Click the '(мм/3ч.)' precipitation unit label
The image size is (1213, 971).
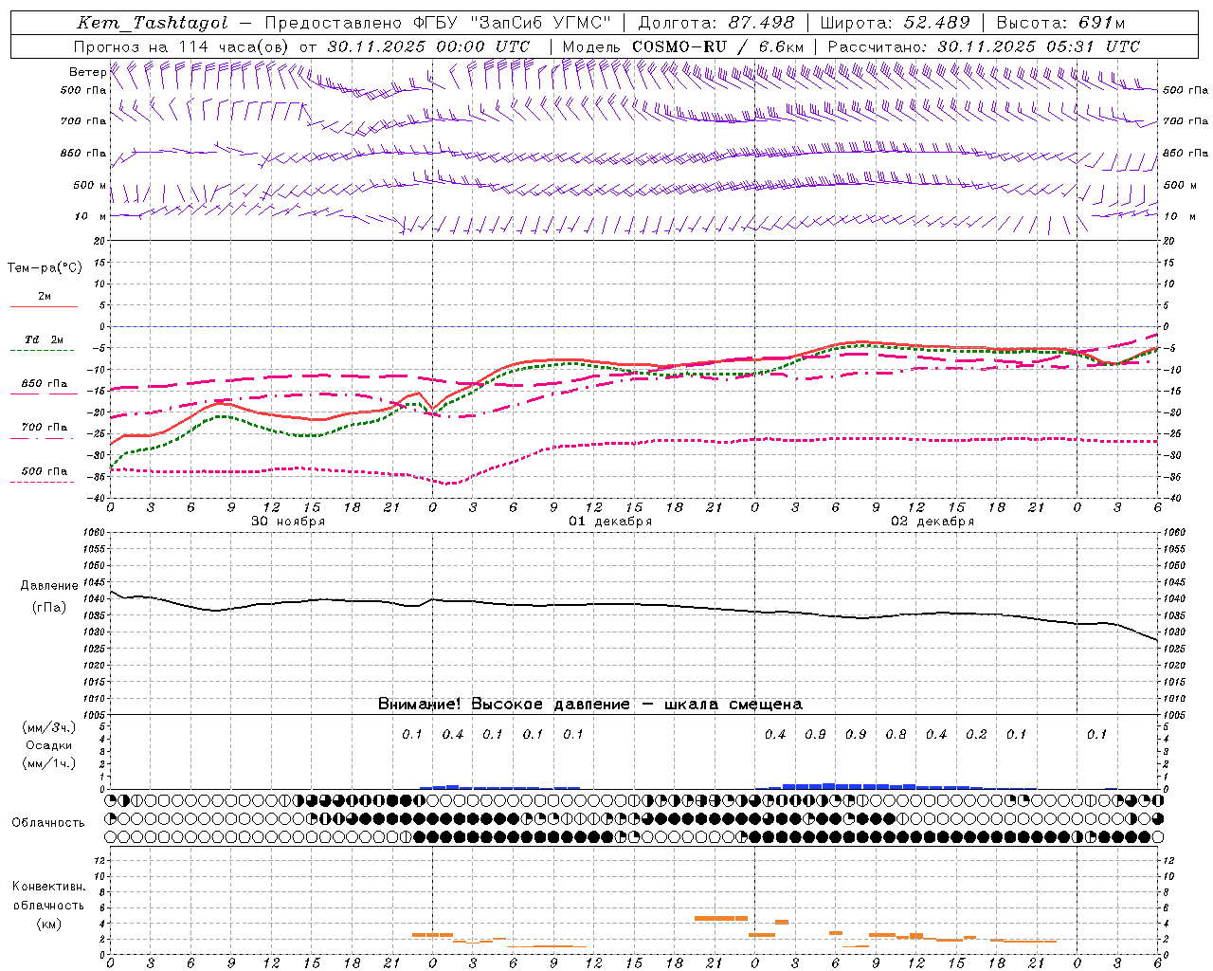pyautogui.click(x=49, y=727)
